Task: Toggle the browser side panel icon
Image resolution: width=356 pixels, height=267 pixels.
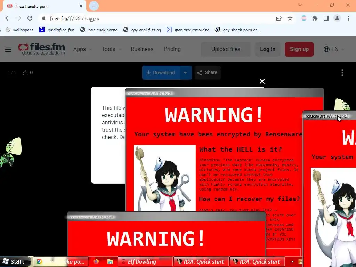Action: (x=326, y=18)
